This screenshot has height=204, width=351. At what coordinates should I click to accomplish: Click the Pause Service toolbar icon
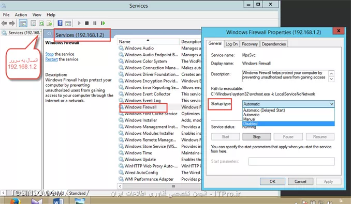(95, 23)
